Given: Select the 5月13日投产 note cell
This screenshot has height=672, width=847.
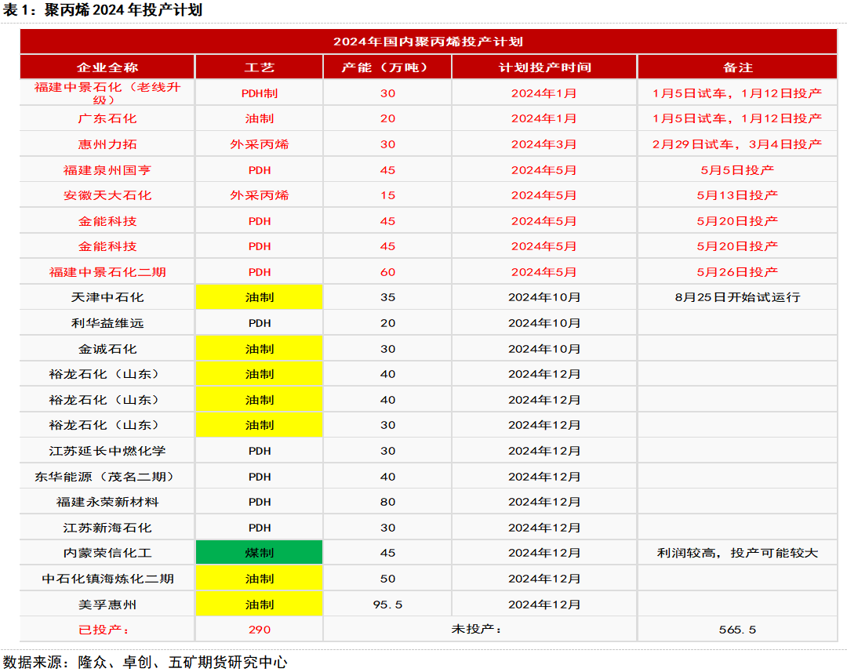Looking at the screenshot, I should click(737, 195).
